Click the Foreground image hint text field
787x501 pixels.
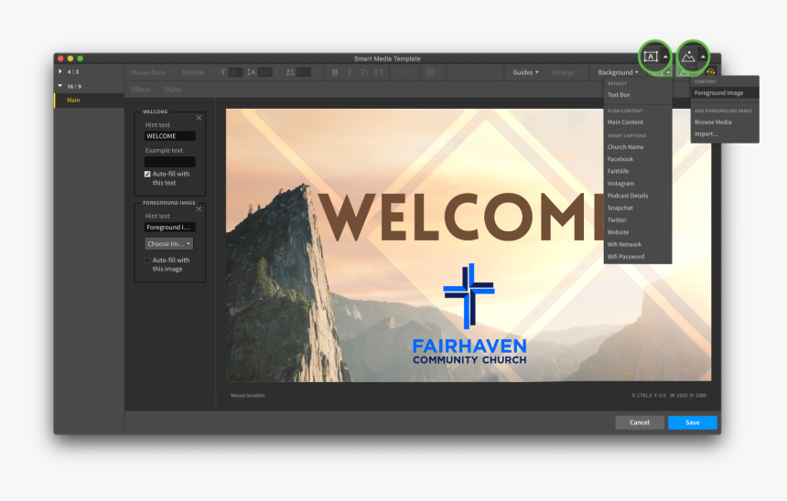[x=169, y=227]
